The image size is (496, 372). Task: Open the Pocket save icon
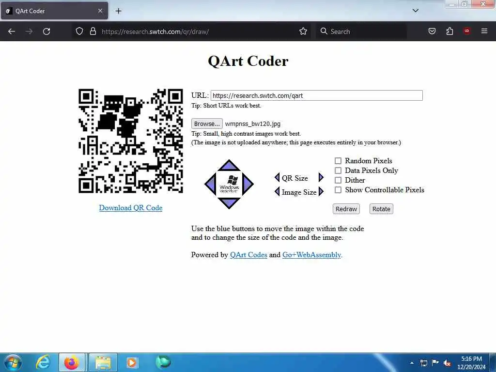coord(432,31)
